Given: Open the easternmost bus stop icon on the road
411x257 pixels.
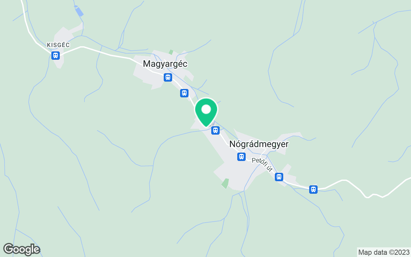Looking at the screenshot, I should click(313, 190).
